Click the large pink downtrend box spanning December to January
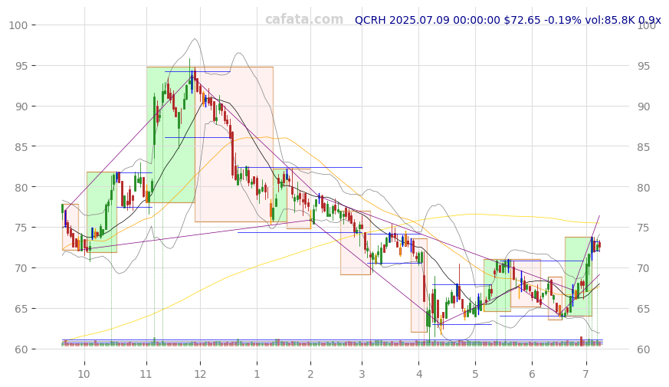 (x=234, y=144)
